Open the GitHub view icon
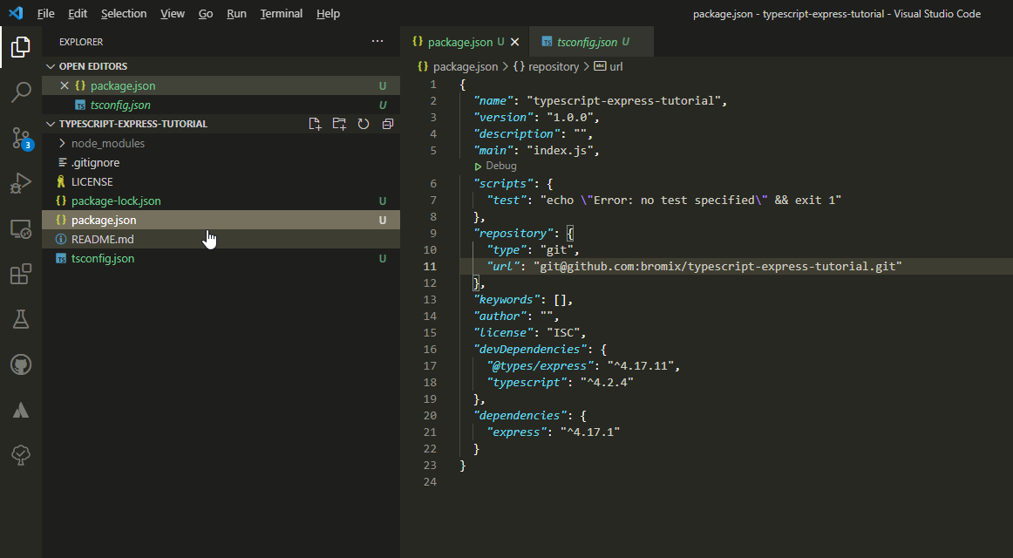The width and height of the screenshot is (1013, 558). click(21, 365)
